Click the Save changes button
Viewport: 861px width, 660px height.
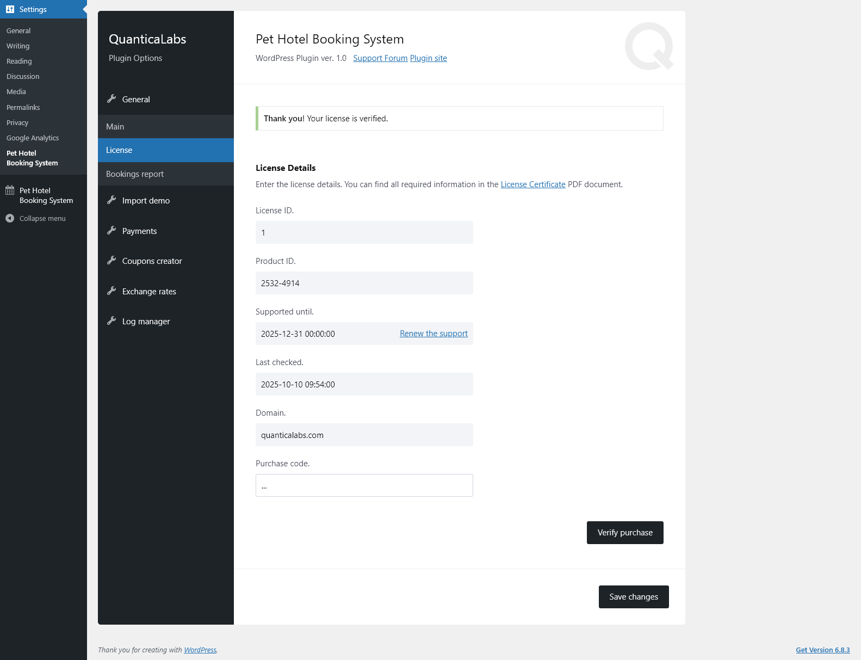pos(634,597)
